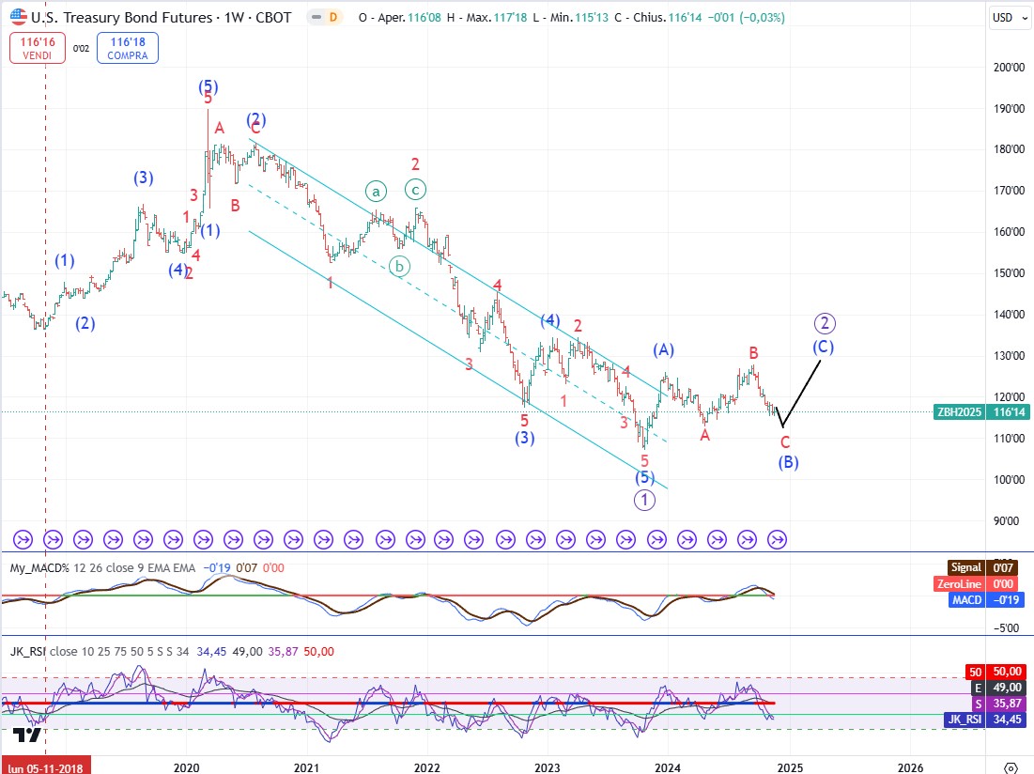Click the JK_RSI legend value 34,45
Screen dimensions: 1034x774
(211, 651)
